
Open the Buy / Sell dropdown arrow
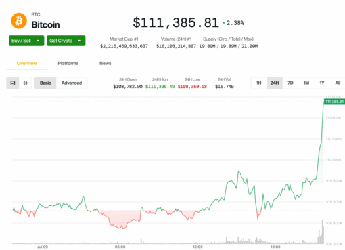pos(38,41)
